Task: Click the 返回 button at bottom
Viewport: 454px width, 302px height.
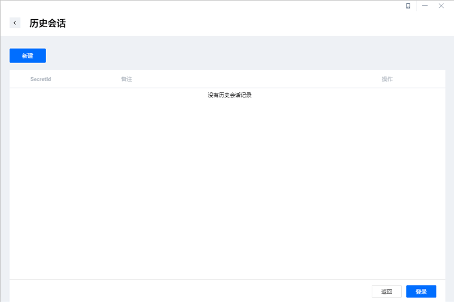Action: pyautogui.click(x=386, y=291)
